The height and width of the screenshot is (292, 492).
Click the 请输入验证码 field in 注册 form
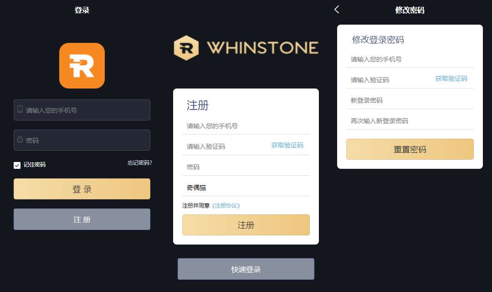[226, 146]
